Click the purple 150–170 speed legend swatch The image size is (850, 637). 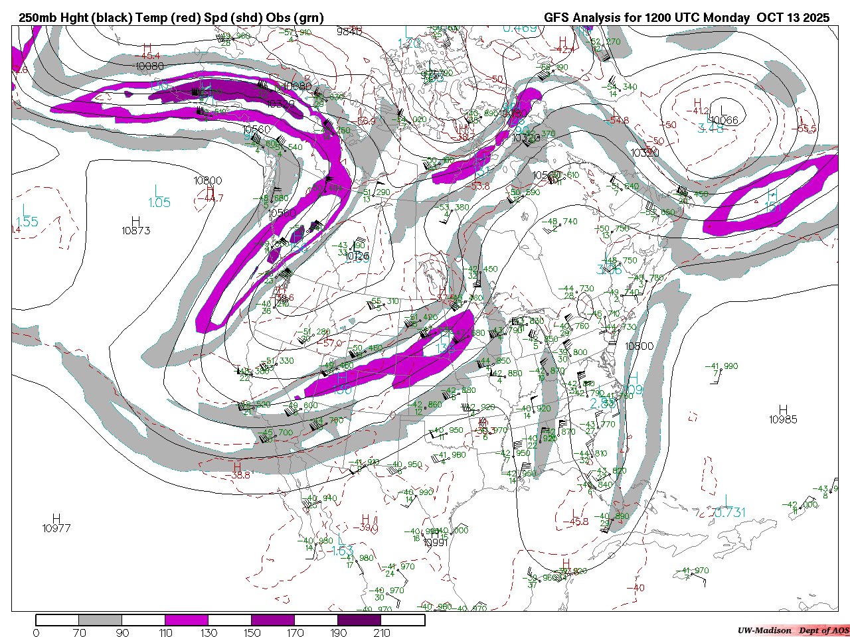[273, 620]
